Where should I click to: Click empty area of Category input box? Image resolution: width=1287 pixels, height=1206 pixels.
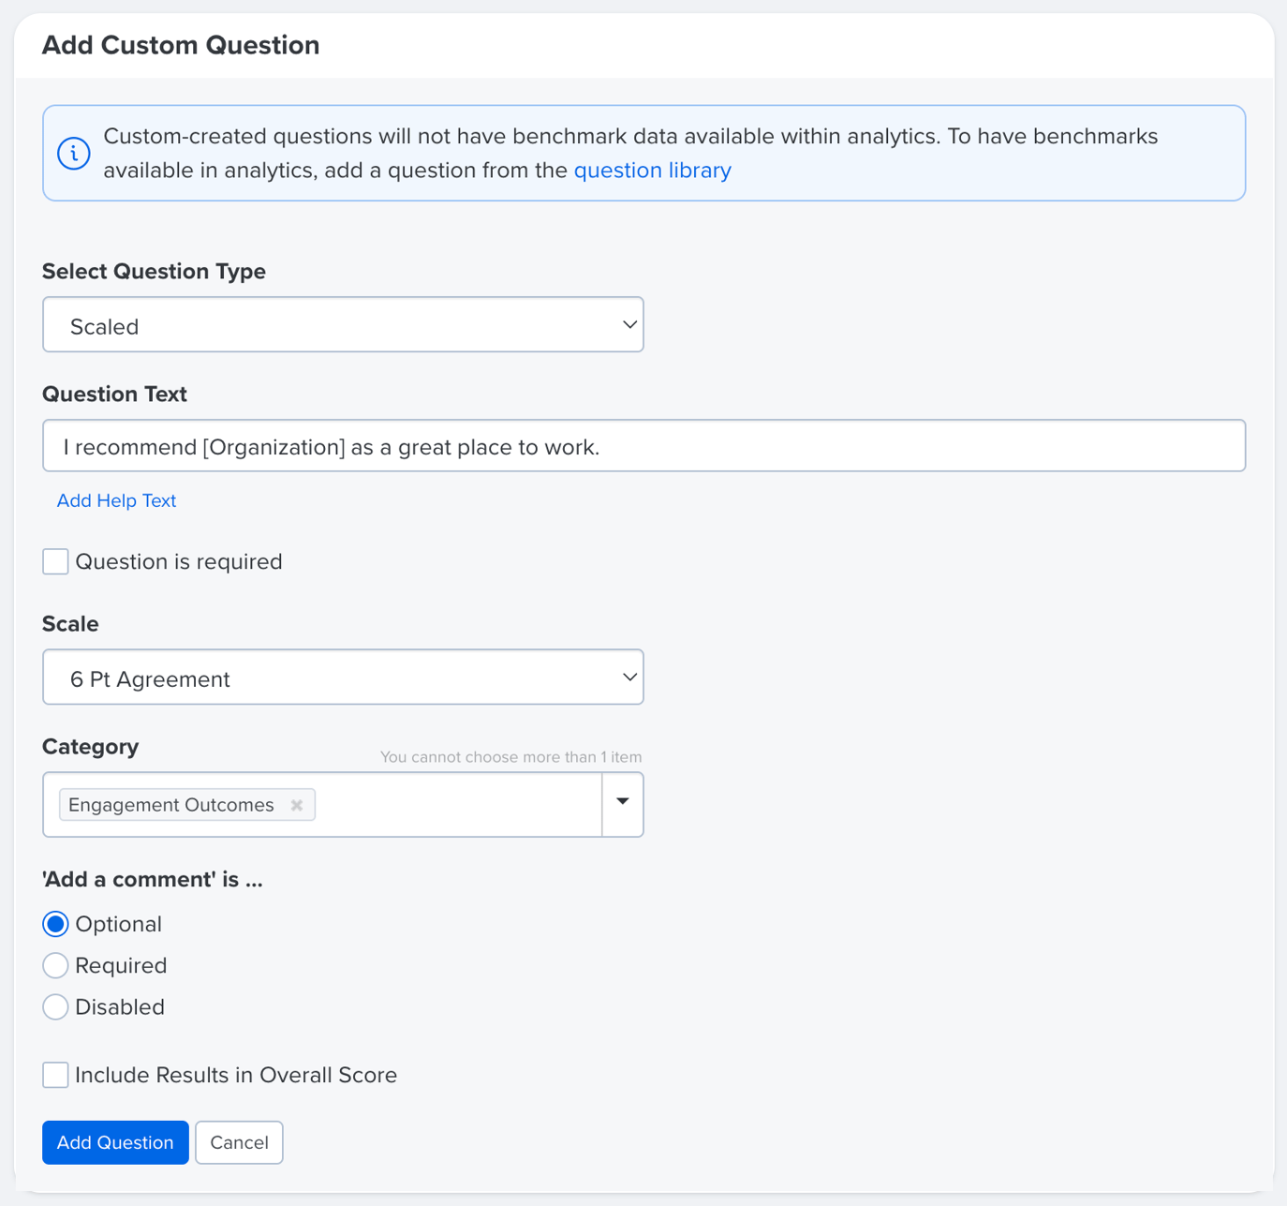click(x=450, y=804)
